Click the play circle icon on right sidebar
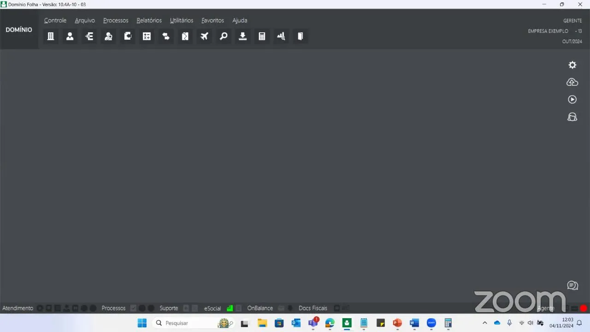 tap(572, 100)
